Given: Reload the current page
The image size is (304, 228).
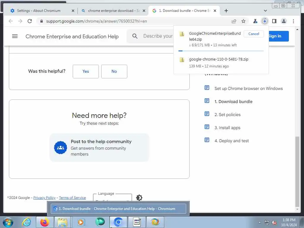Looking at the screenshot, I should coord(30,21).
